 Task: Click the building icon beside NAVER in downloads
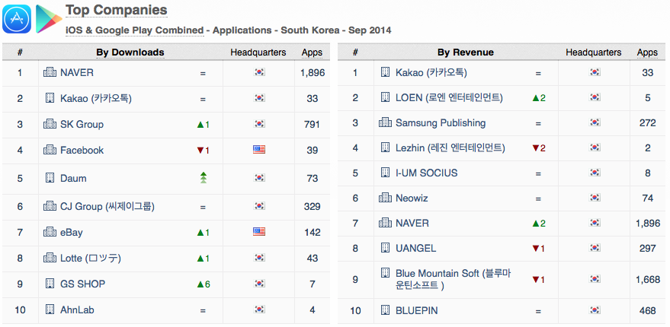(50, 73)
